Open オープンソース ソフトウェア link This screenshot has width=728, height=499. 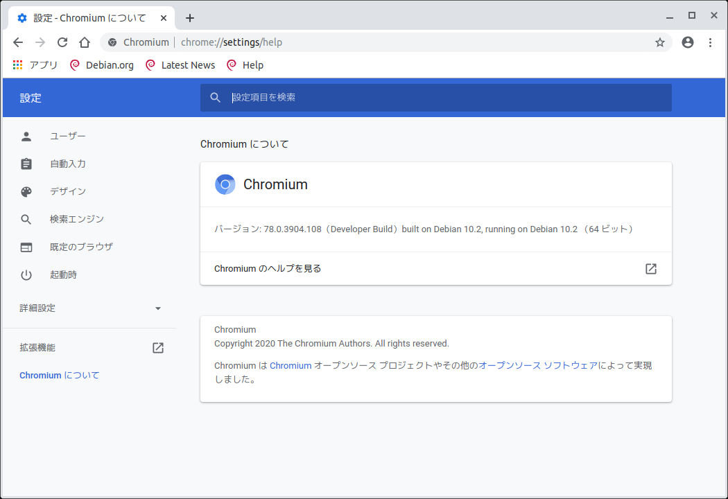[x=538, y=366]
